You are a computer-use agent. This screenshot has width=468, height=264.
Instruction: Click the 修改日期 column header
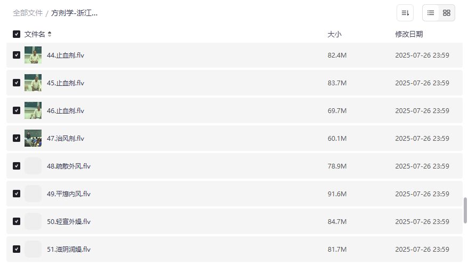point(409,34)
